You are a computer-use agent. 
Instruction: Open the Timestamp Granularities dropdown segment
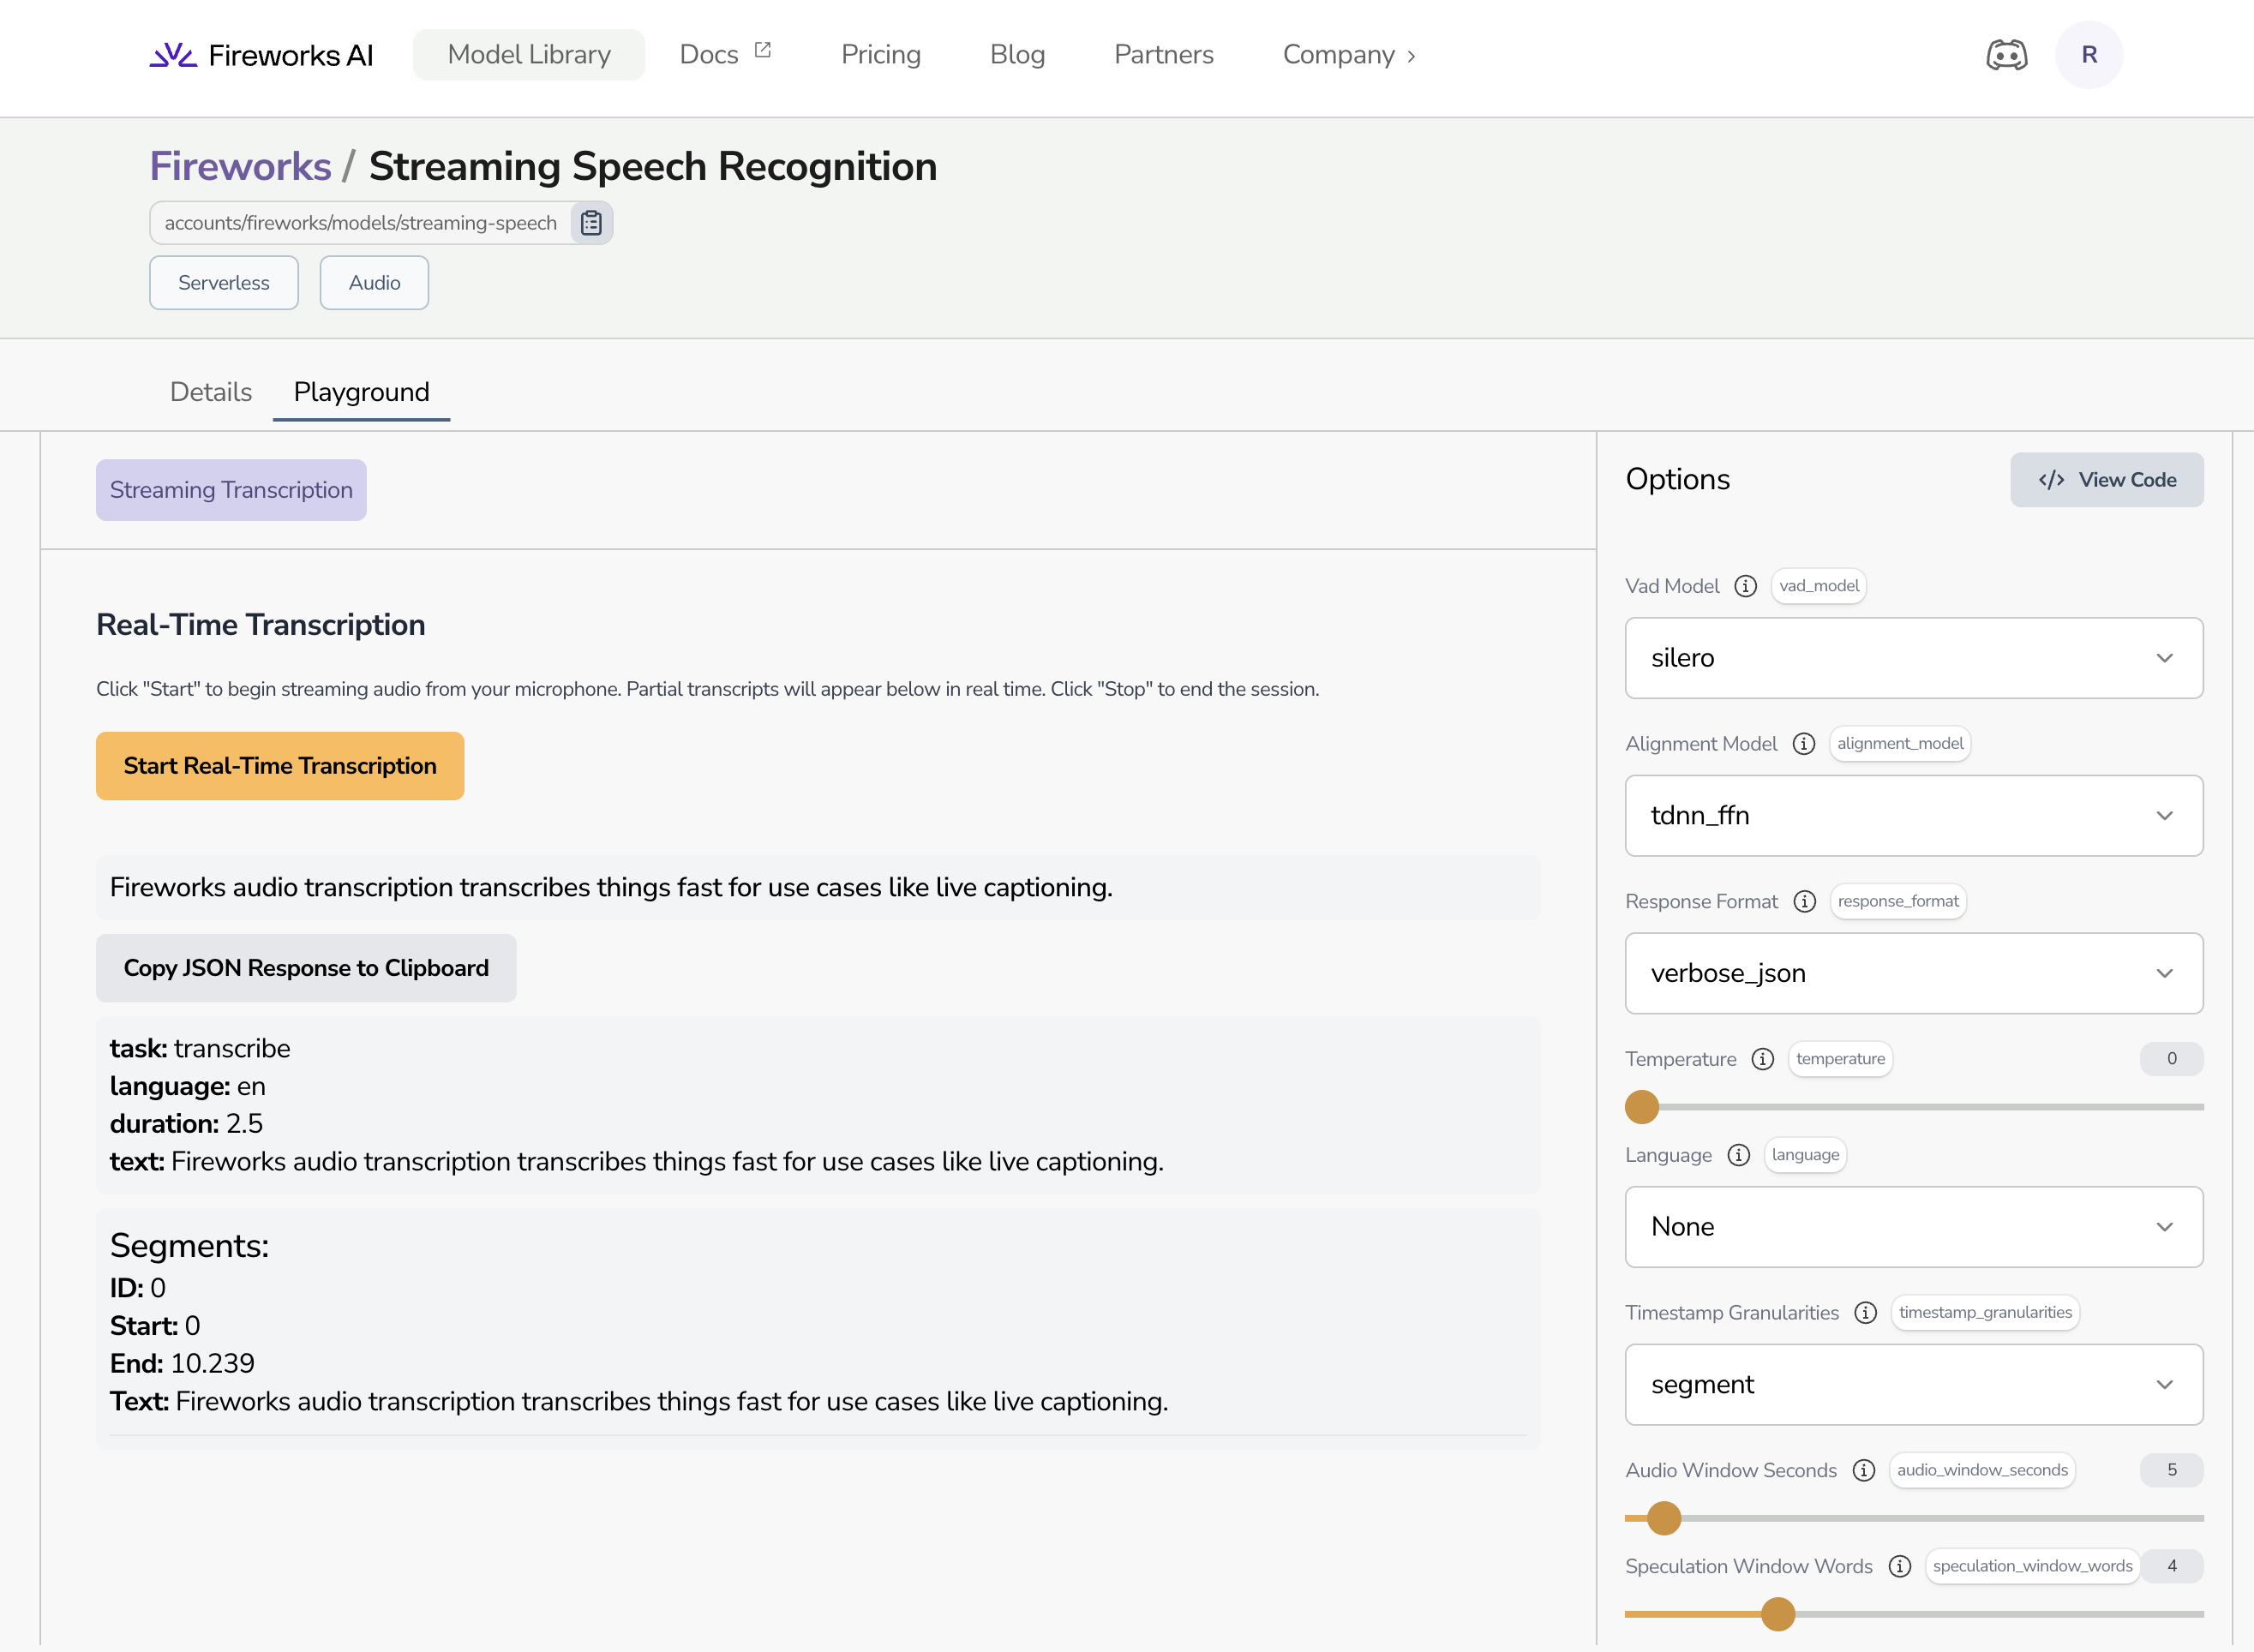[1914, 1385]
